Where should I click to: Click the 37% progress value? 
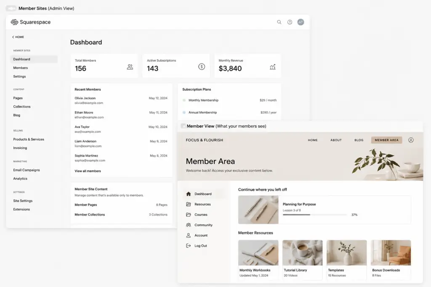point(354,215)
